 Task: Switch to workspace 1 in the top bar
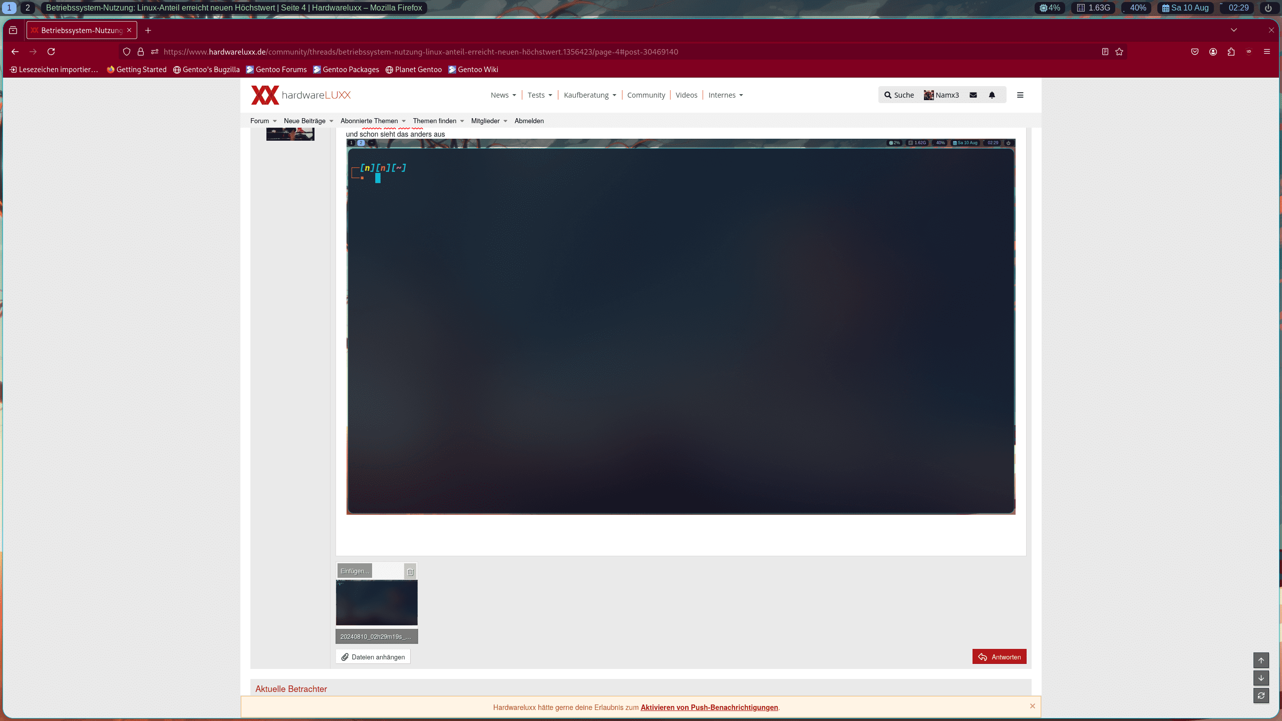click(x=9, y=8)
